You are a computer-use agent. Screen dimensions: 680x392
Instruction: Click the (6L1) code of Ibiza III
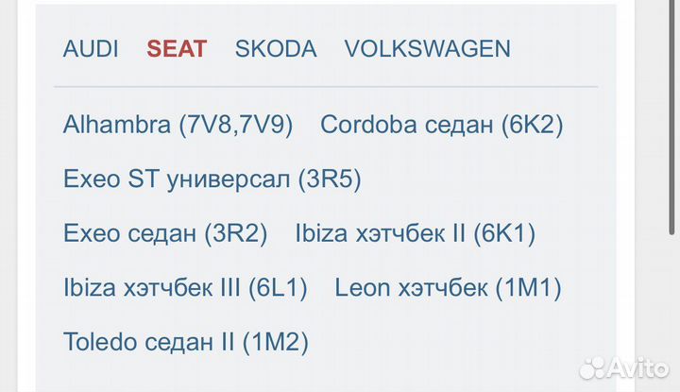click(277, 288)
